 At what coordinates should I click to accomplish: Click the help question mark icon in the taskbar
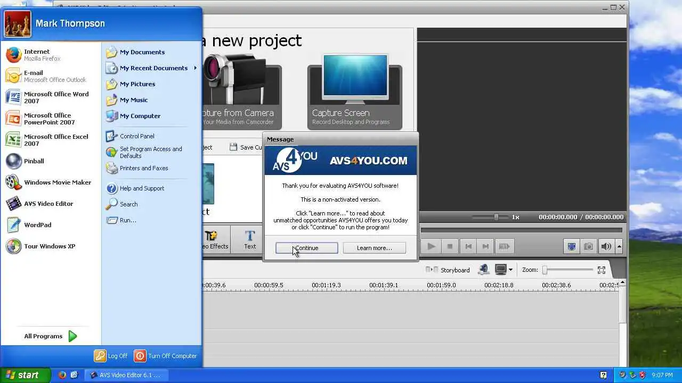[x=603, y=375]
